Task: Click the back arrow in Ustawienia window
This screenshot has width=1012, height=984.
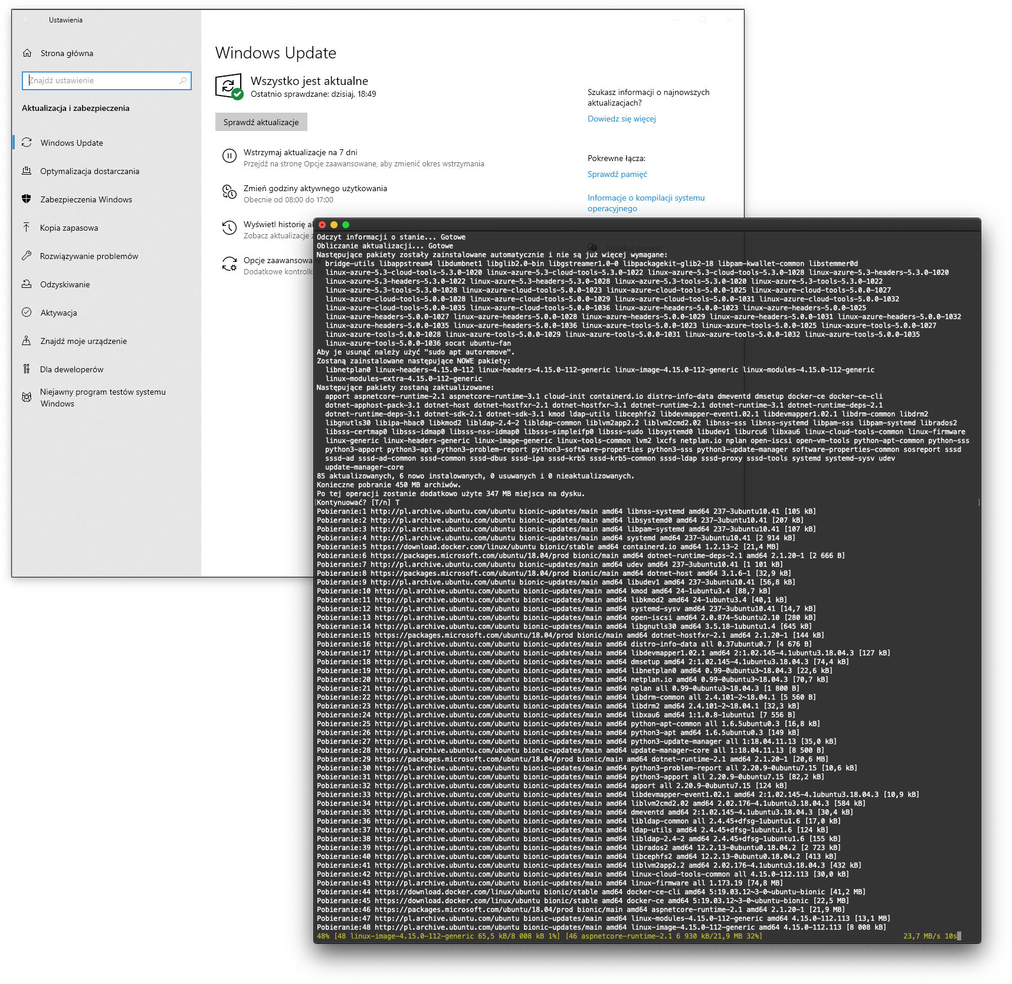Action: point(27,20)
